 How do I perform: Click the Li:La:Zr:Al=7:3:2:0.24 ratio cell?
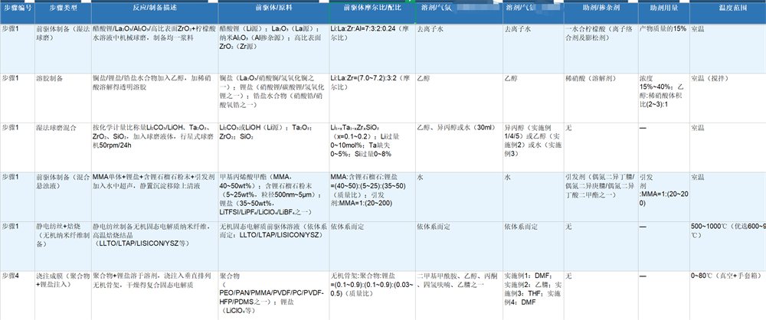coord(372,48)
